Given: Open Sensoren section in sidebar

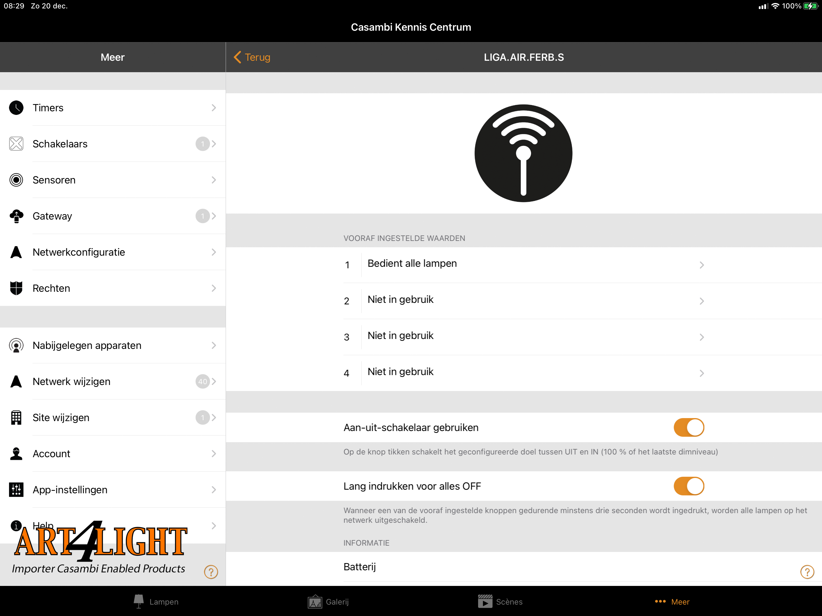Looking at the screenshot, I should 113,180.
